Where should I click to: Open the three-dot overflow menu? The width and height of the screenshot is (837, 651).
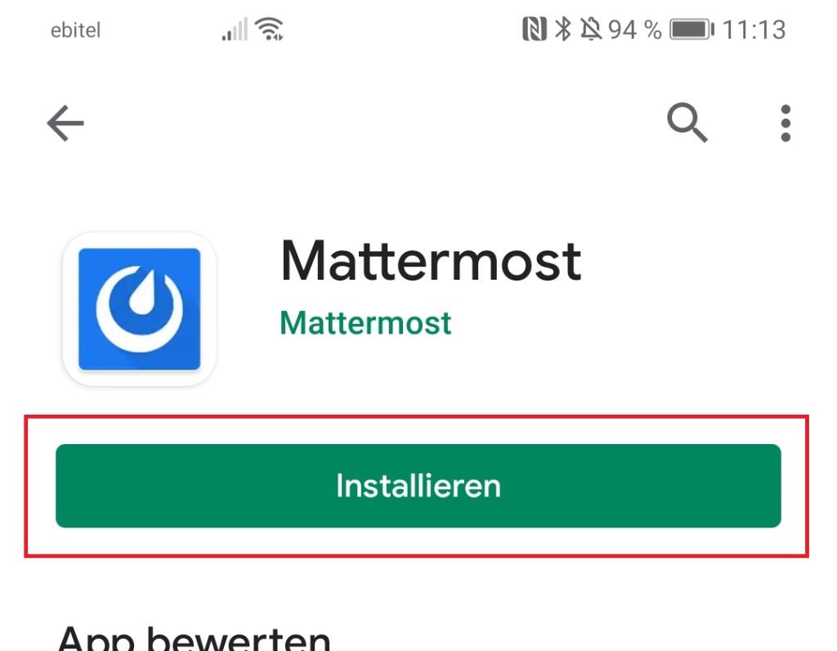coord(786,123)
